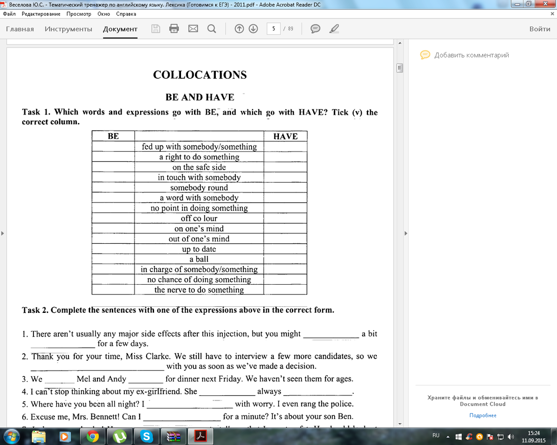Print the document with printer icon
Viewport: 557px width, 445px height.
coord(174,29)
